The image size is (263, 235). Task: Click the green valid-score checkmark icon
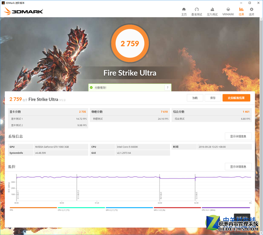[91, 87]
